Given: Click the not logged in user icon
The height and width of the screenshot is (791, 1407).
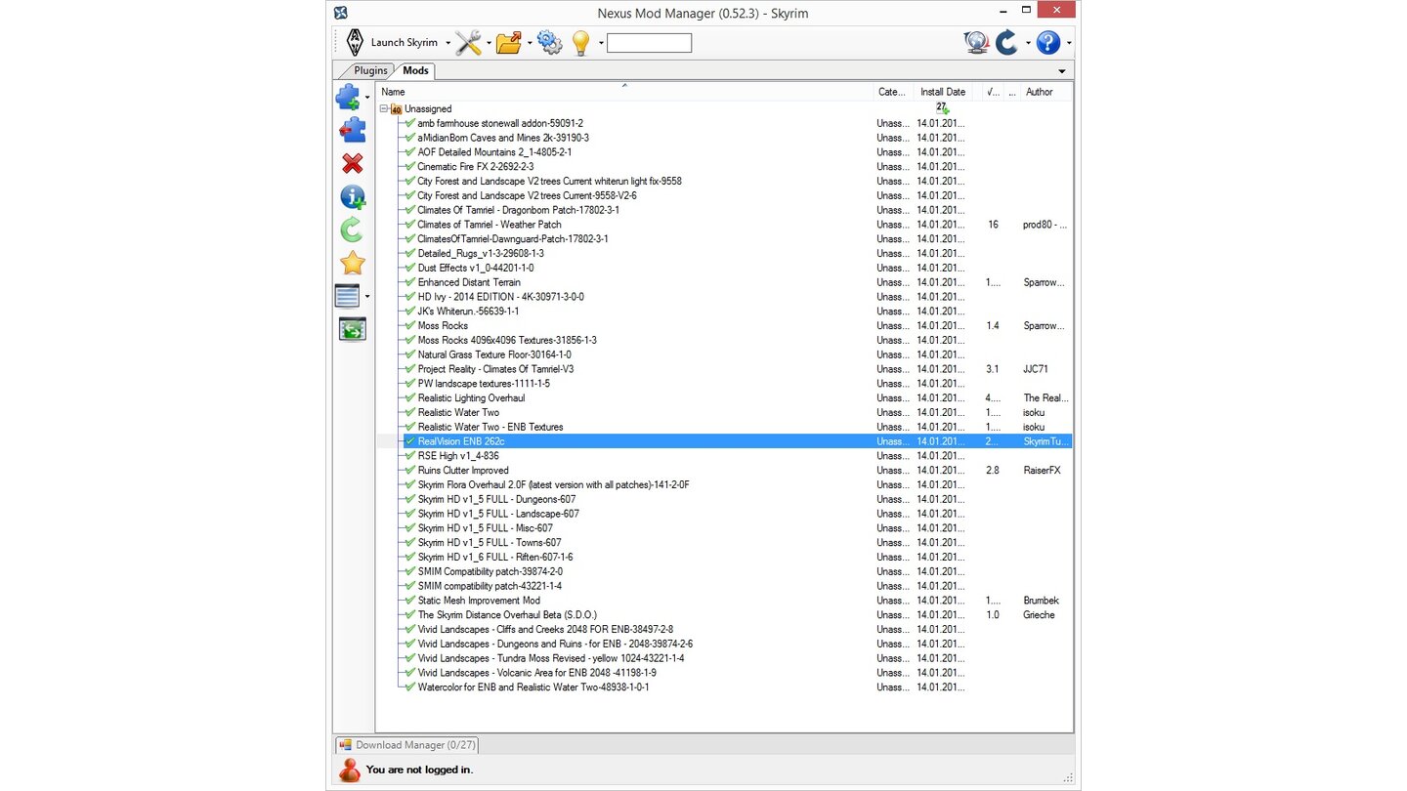Looking at the screenshot, I should [x=350, y=770].
